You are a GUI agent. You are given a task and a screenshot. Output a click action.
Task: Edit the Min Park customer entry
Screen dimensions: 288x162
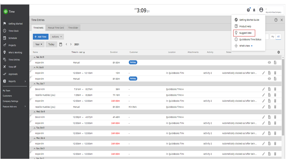pyautogui.click(x=263, y=107)
